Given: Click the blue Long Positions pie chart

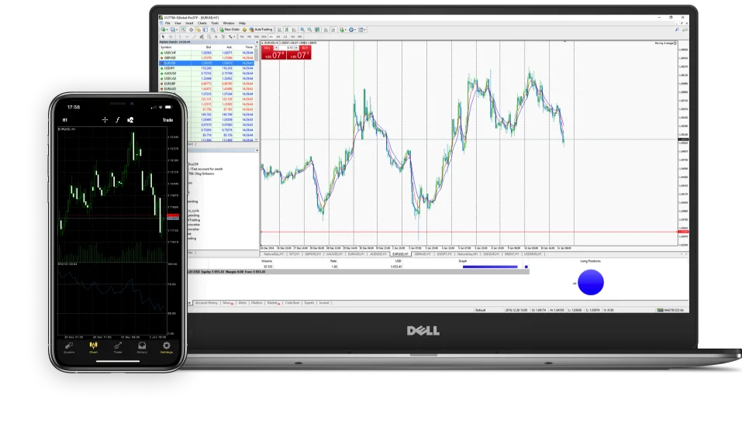Looking at the screenshot, I should click(x=591, y=282).
